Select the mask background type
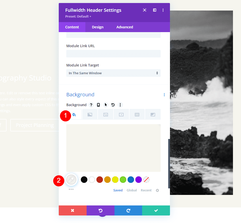This screenshot has width=241, height=223. click(x=153, y=114)
